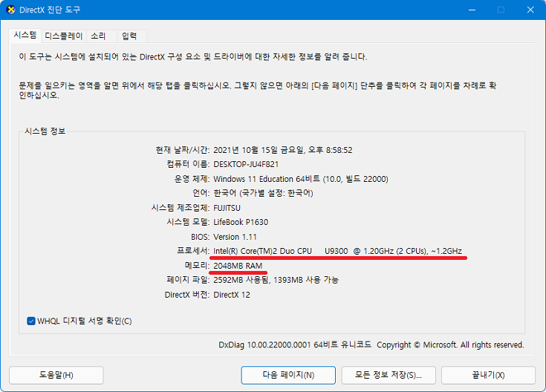This screenshot has width=546, height=392.
Task: Minimize the DirectX 진단 도구 window
Action: point(472,10)
